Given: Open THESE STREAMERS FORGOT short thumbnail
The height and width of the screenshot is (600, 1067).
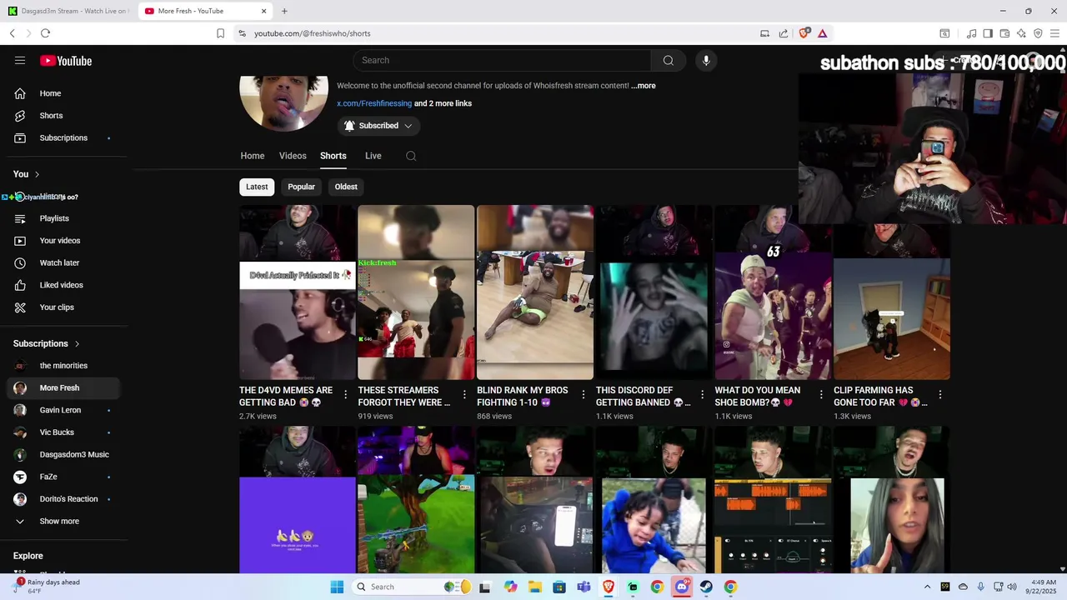Looking at the screenshot, I should coord(416,292).
